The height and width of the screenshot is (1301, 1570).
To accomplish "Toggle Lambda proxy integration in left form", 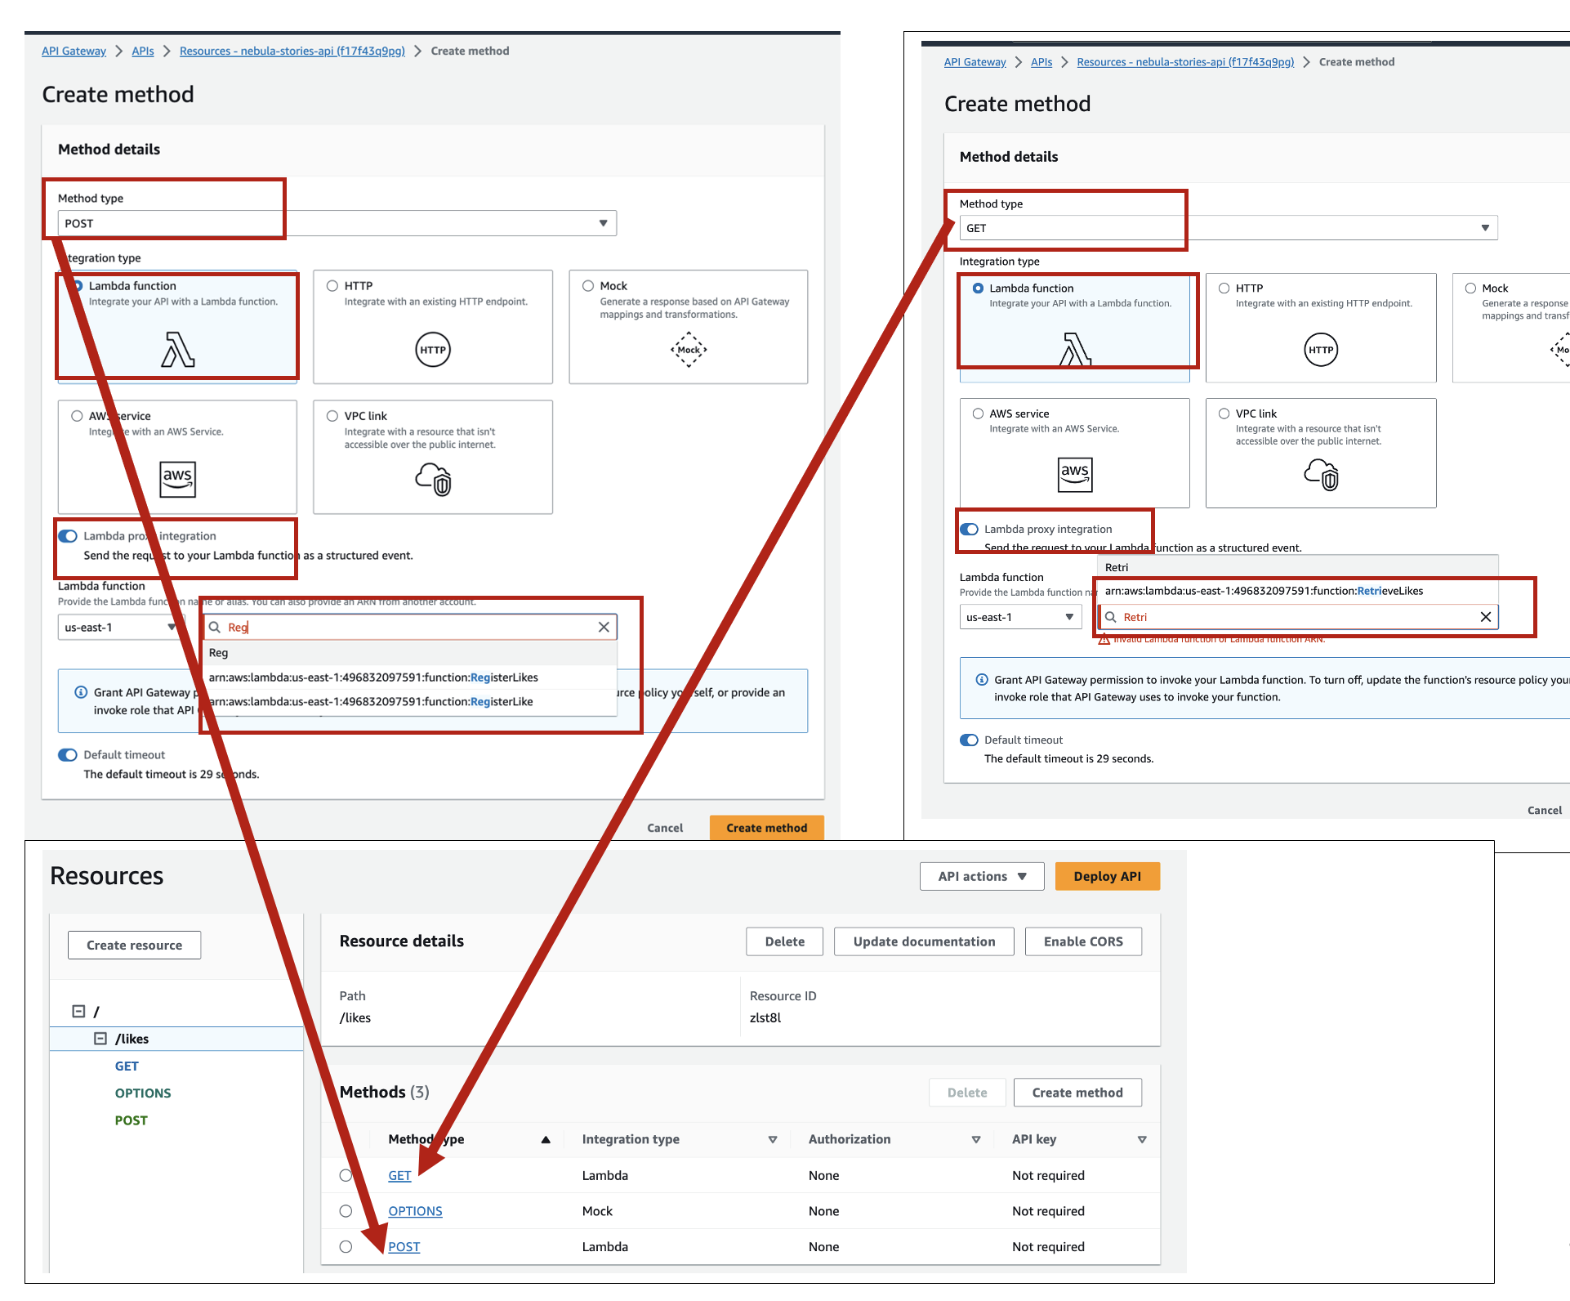I will click(68, 536).
